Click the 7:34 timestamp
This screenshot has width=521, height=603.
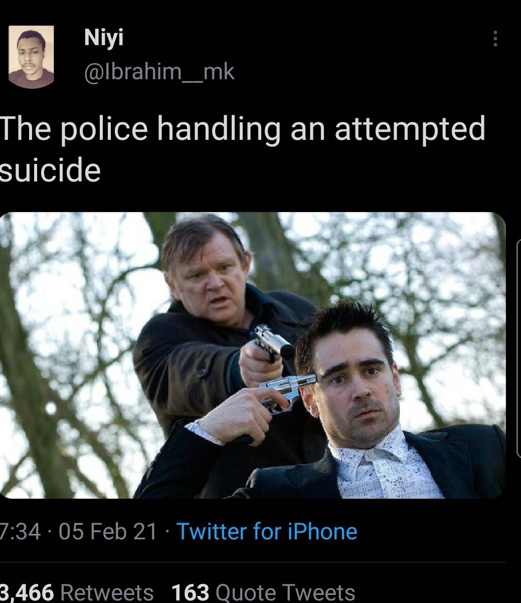20,531
